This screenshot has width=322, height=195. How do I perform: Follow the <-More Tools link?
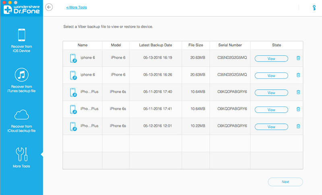tap(76, 7)
